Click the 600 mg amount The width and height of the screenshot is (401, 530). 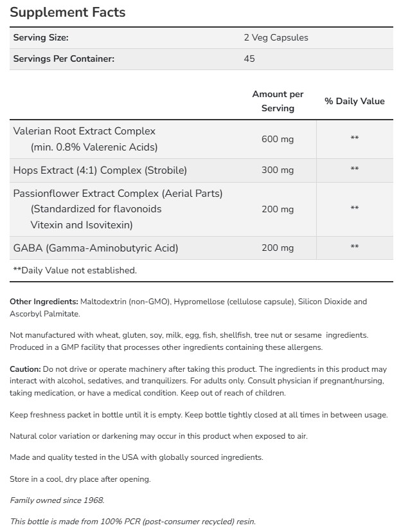pos(278,139)
